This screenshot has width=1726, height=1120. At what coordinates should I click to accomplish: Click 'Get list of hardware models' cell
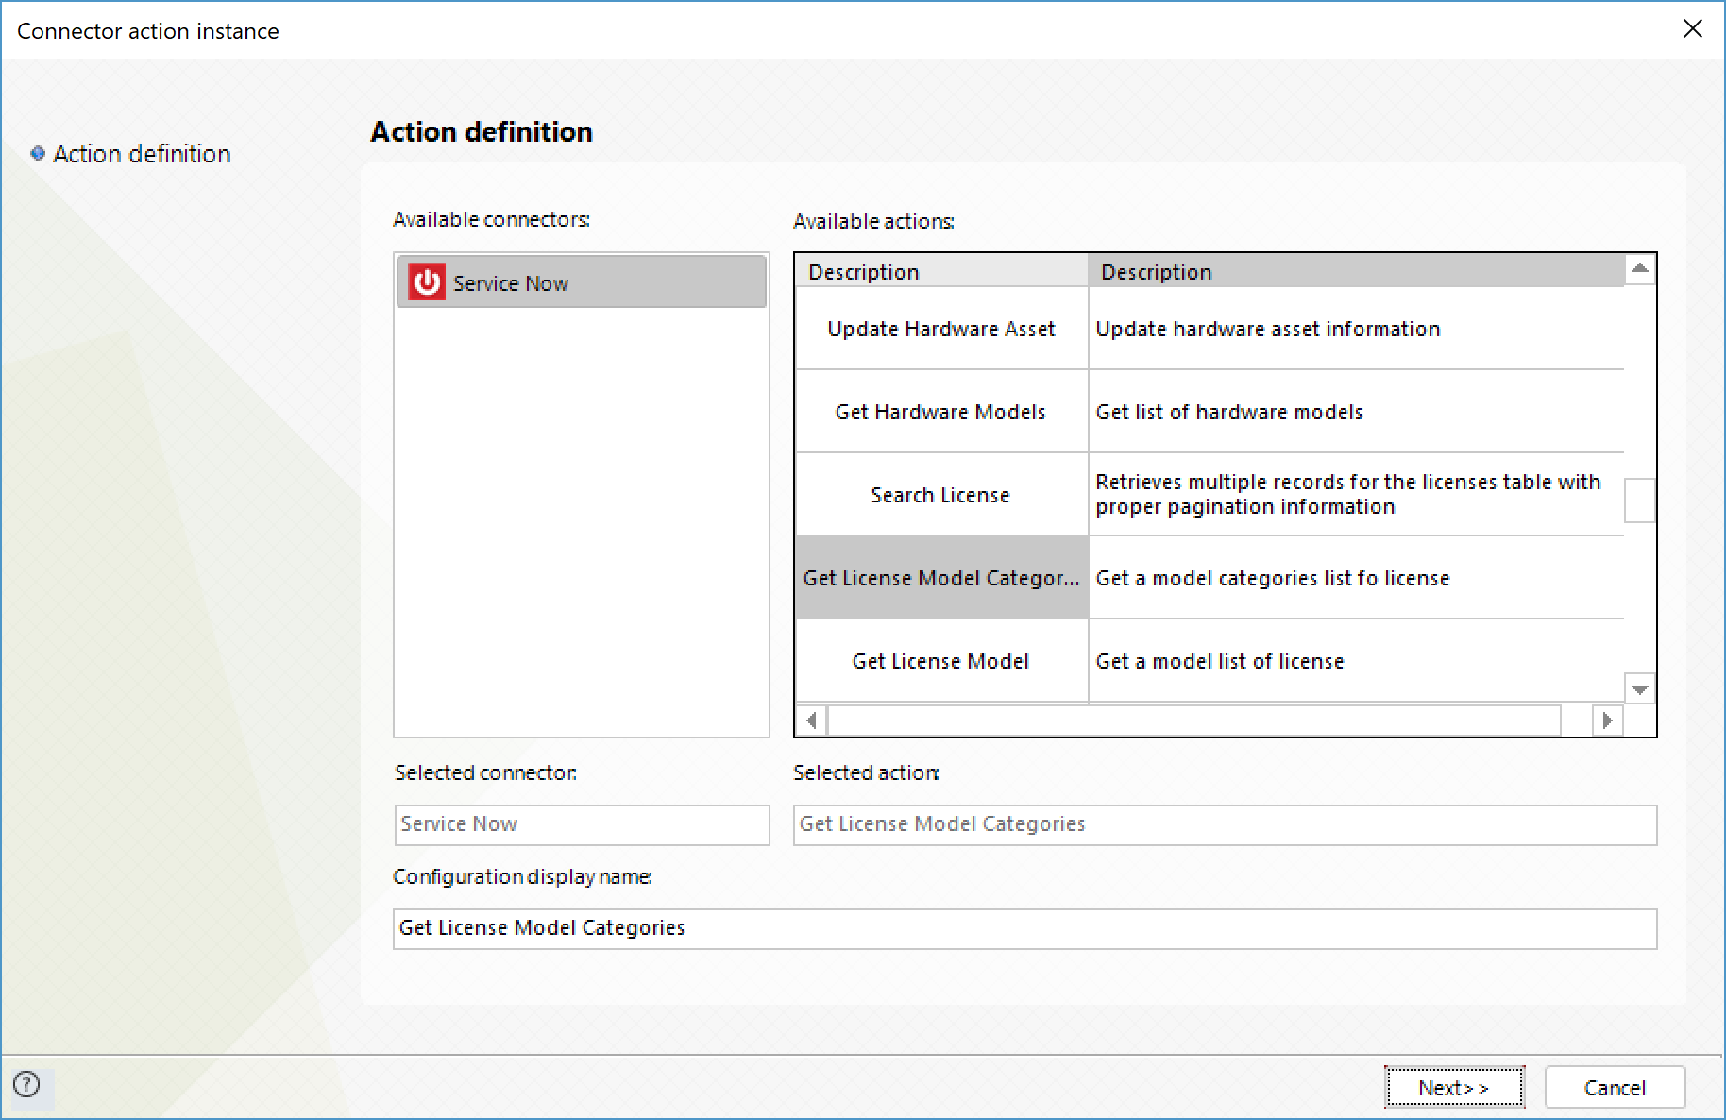point(1356,412)
